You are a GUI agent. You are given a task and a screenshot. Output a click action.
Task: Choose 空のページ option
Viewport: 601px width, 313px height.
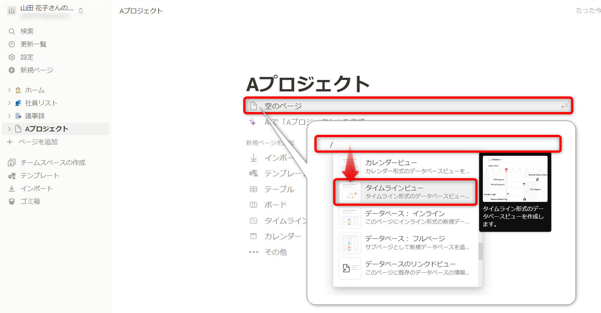[x=409, y=106]
